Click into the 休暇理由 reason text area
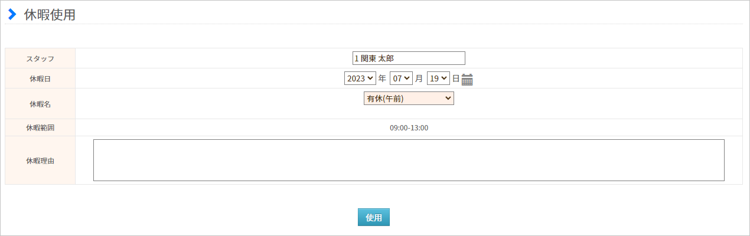This screenshot has height=236, width=750. pyautogui.click(x=409, y=160)
